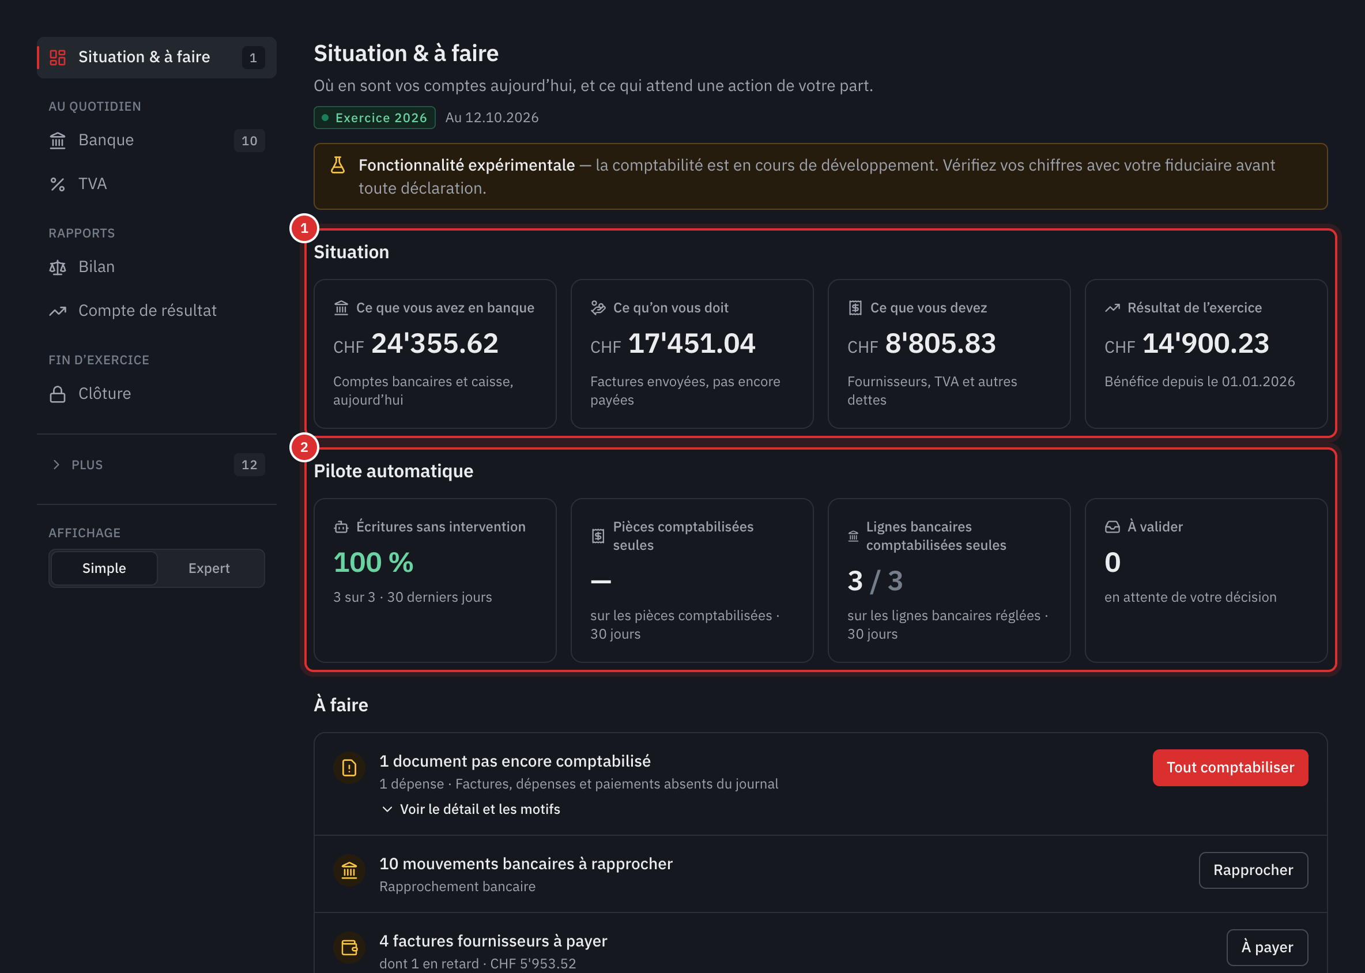Click the CHF 14'900.23 result amount
This screenshot has width=1365, height=973.
point(1187,344)
